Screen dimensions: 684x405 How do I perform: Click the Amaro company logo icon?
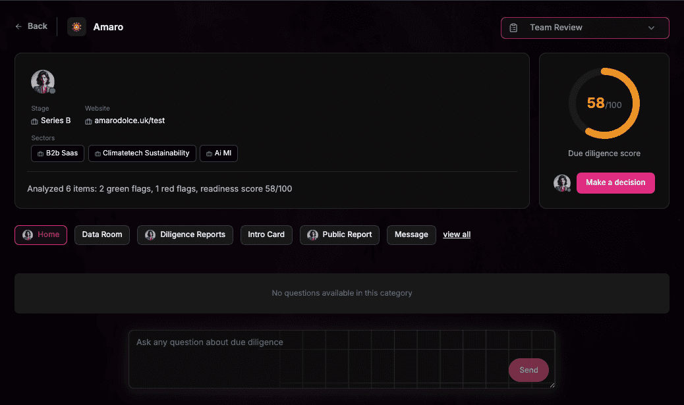[77, 27]
